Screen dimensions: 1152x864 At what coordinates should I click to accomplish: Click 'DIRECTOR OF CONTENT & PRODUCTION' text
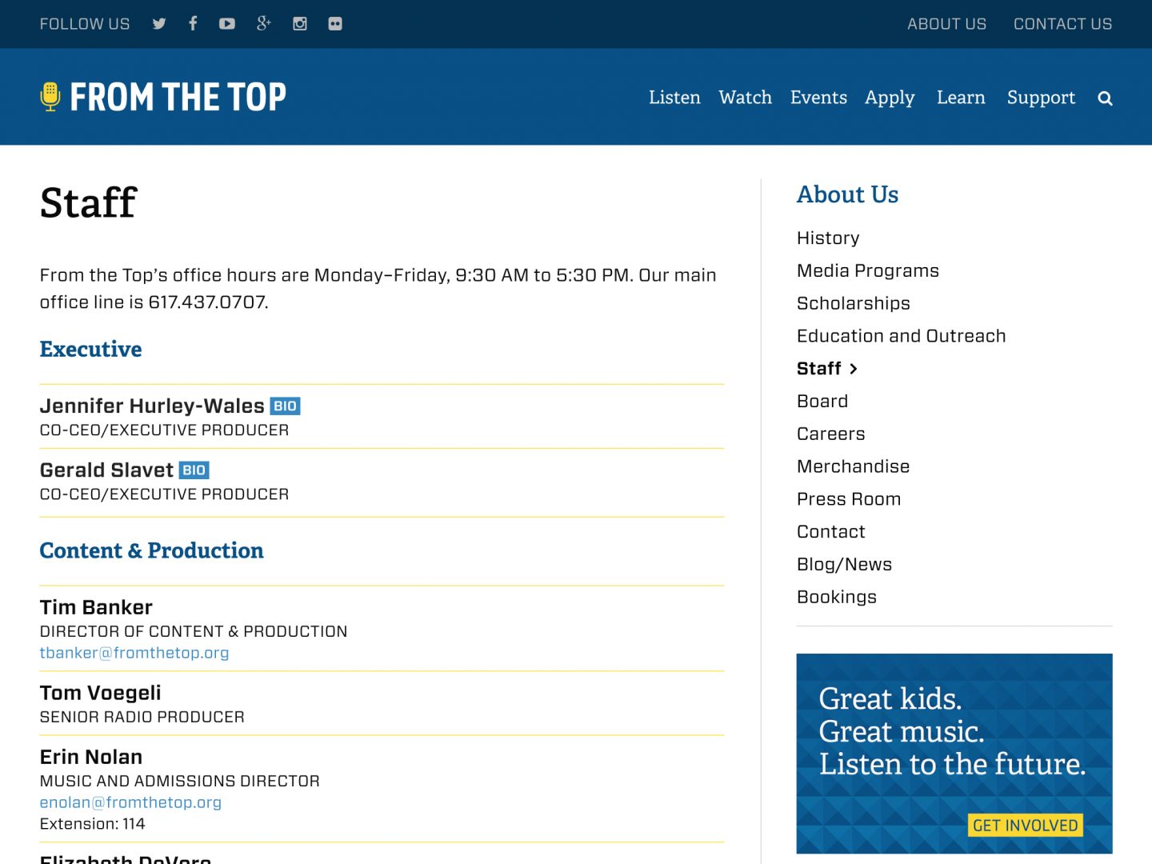pyautogui.click(x=194, y=632)
